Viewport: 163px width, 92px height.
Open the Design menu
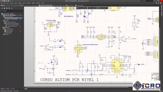[x=20, y=3]
